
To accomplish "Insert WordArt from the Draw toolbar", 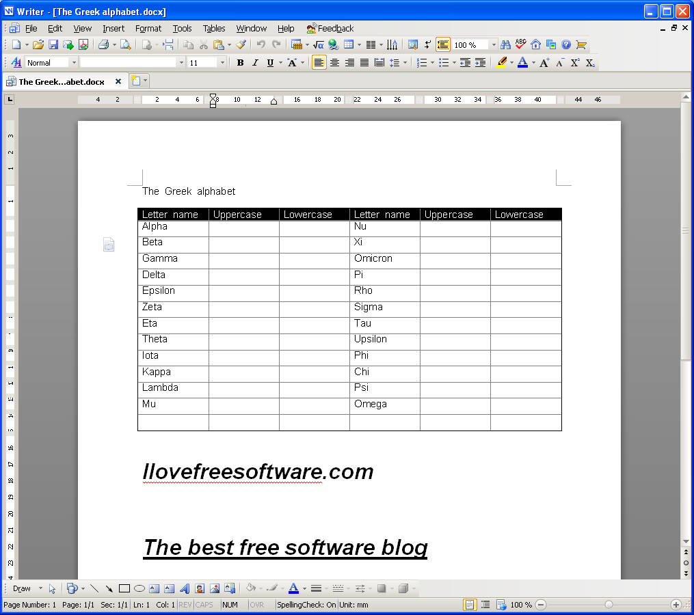I will tap(185, 588).
